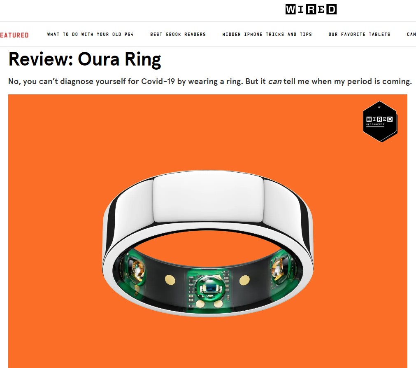The image size is (416, 368).
Task: Click the partially visible CAM nav link
Action: pyautogui.click(x=411, y=34)
